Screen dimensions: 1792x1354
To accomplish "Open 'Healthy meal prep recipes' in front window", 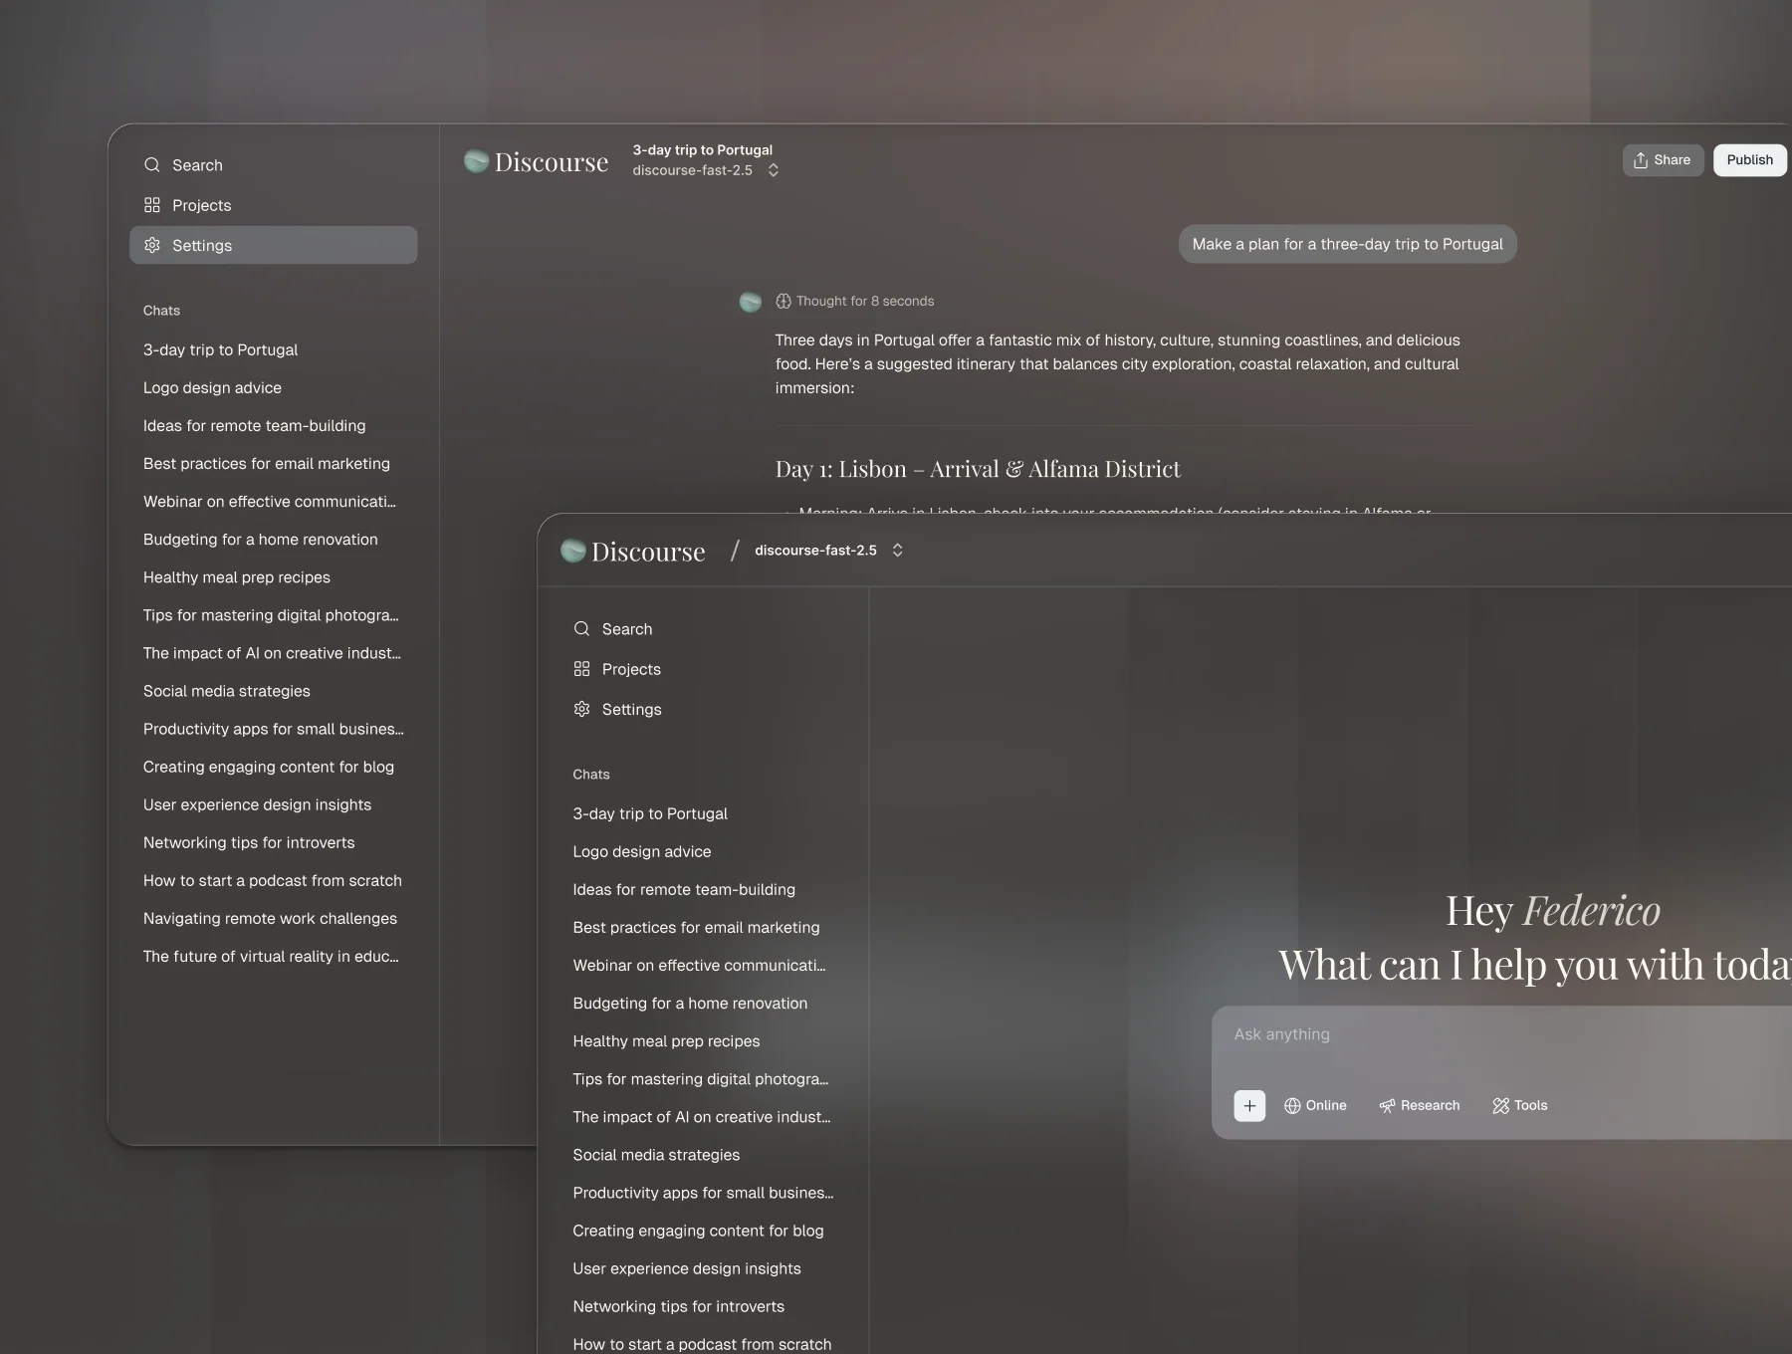I will coord(667,1041).
